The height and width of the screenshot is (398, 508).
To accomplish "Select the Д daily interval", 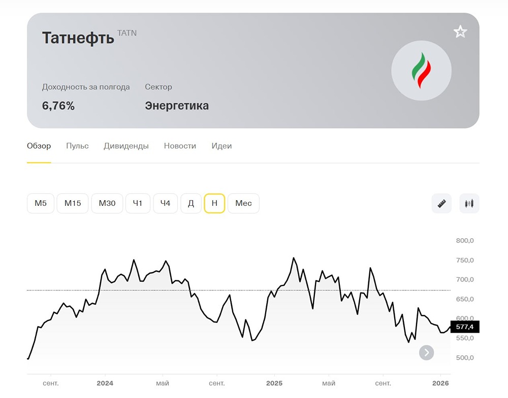I will click(191, 203).
